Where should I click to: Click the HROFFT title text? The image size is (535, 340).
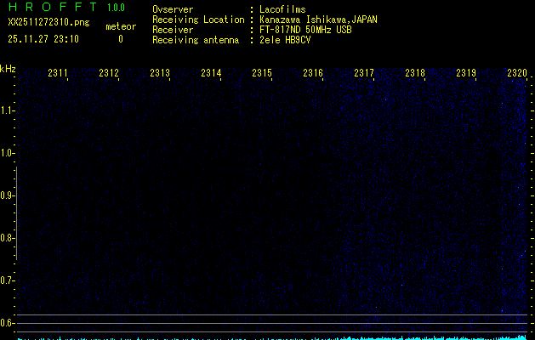[52, 8]
